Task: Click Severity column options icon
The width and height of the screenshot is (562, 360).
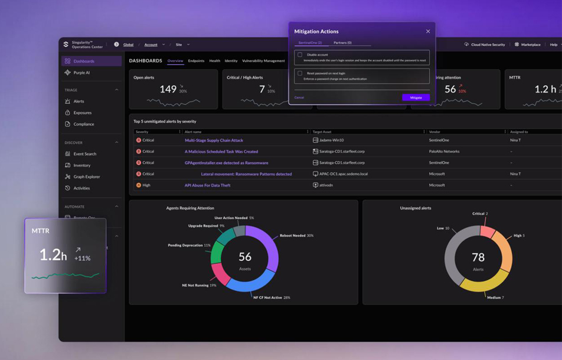Action: [x=180, y=132]
